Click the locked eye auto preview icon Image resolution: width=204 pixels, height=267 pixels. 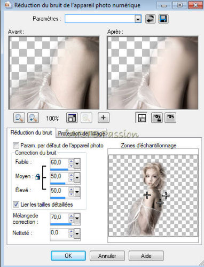click(156, 117)
